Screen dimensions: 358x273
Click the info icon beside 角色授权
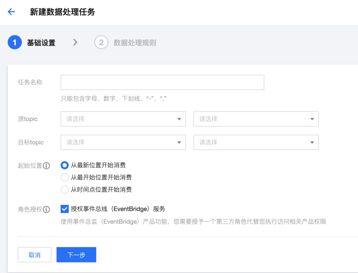pos(47,209)
